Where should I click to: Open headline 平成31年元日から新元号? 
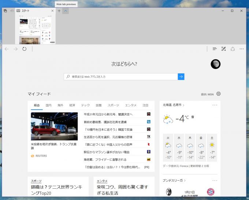(x=108, y=114)
